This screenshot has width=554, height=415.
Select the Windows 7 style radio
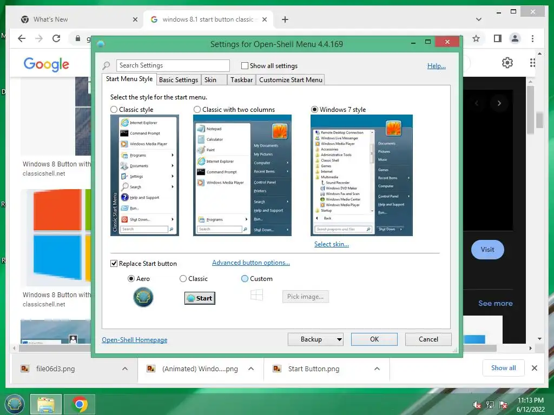(x=314, y=109)
